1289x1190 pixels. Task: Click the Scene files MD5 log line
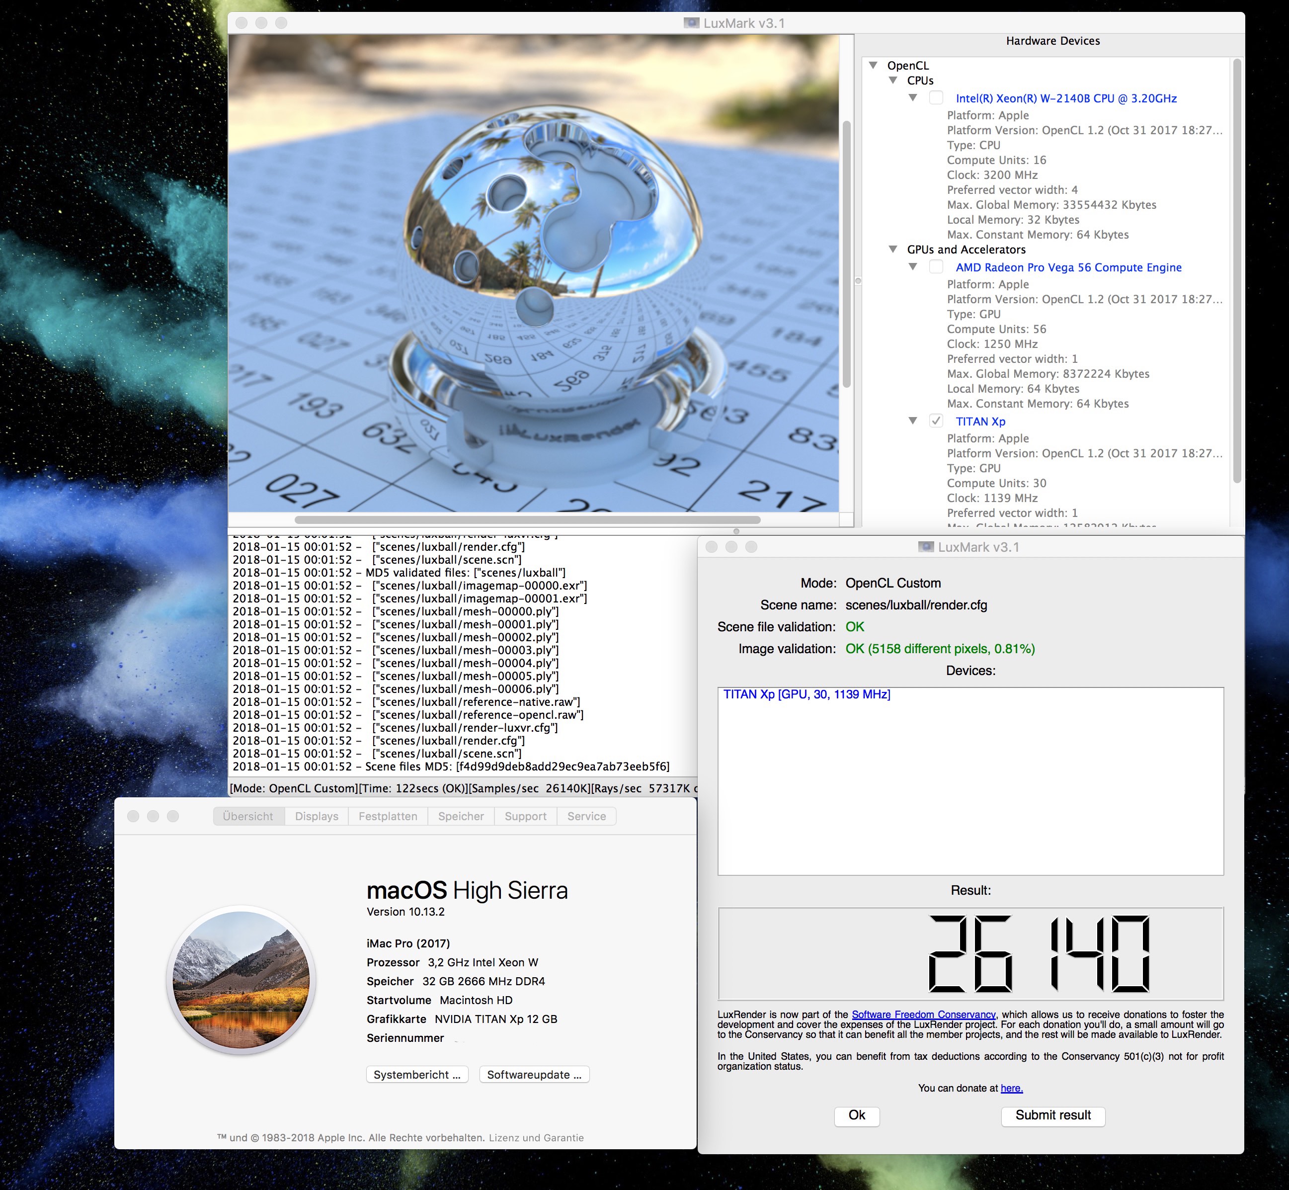(x=451, y=766)
